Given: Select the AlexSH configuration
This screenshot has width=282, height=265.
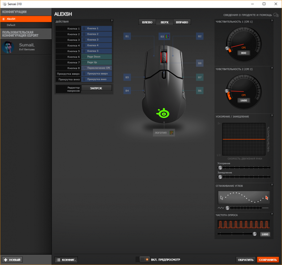Looking at the screenshot, I should [x=26, y=19].
